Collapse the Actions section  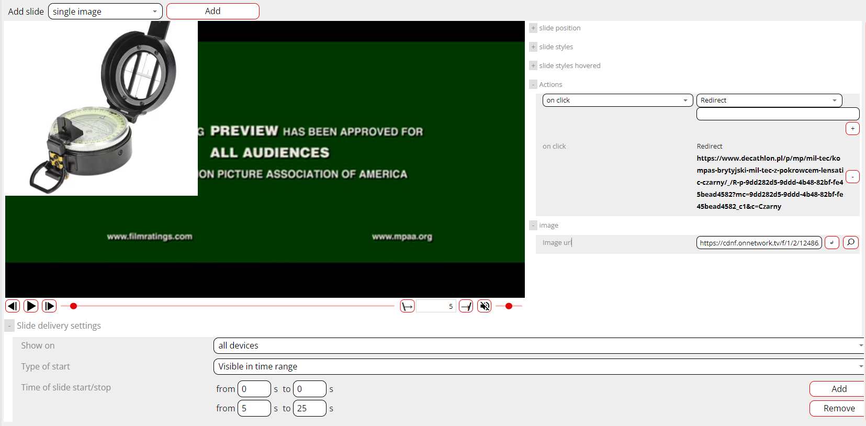(533, 85)
